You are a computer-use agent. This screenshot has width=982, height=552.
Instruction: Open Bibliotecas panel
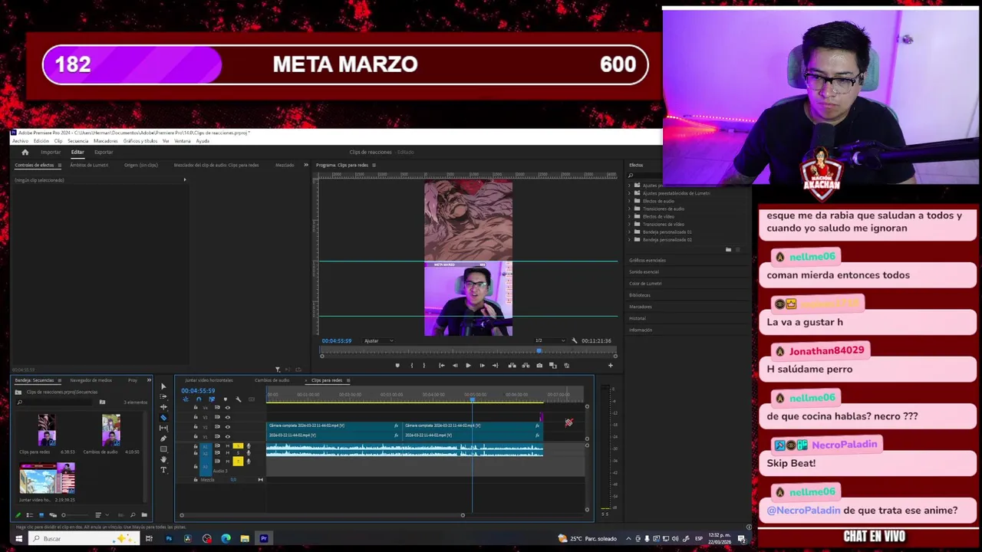[640, 295]
